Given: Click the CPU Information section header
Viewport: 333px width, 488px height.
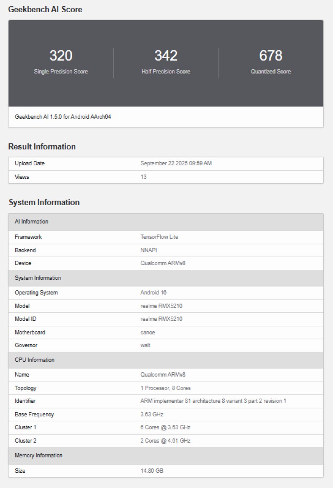Looking at the screenshot, I should click(x=34, y=360).
